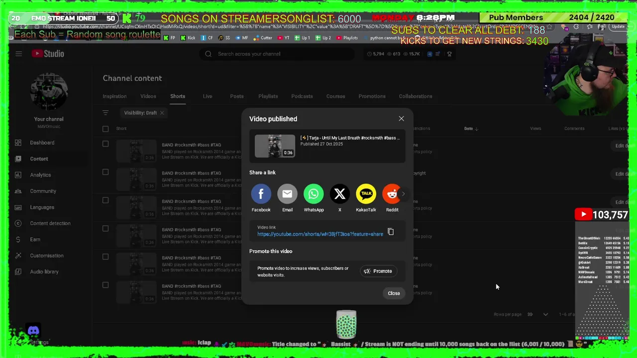Open the Up 1 bookmark
Screen dimensions: 637x358
click(x=302, y=38)
